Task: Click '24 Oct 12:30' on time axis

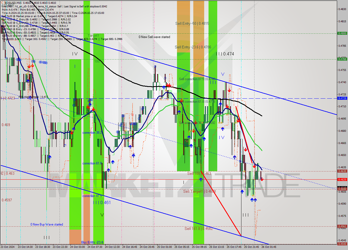Action: pyautogui.click(x=112, y=247)
